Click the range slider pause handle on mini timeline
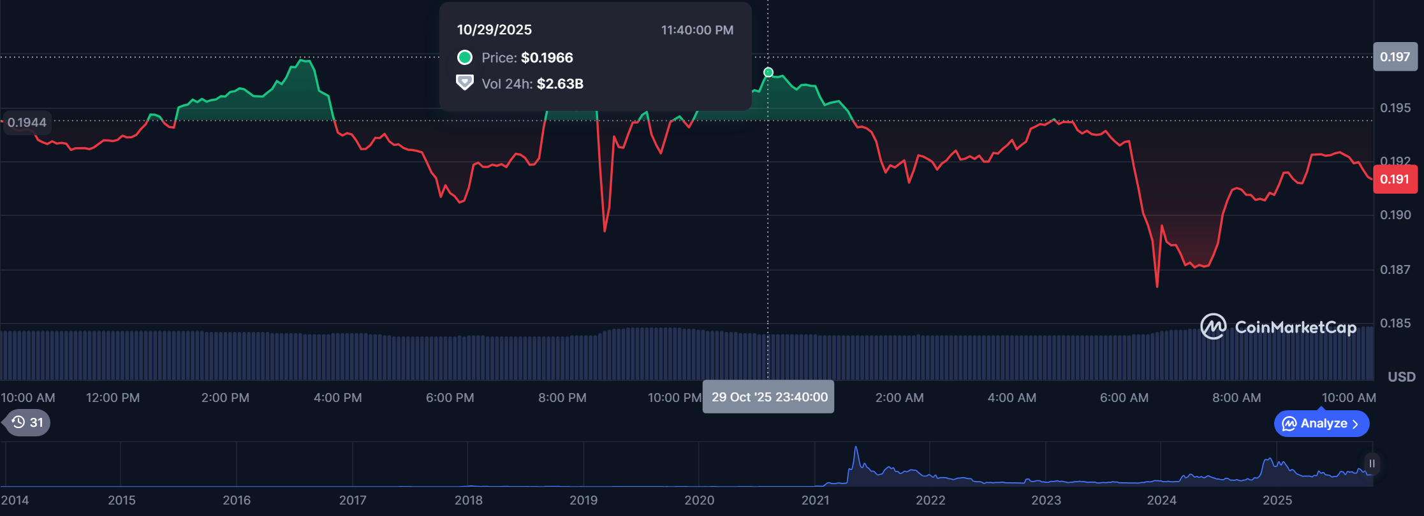The height and width of the screenshot is (516, 1424). coord(1372,464)
